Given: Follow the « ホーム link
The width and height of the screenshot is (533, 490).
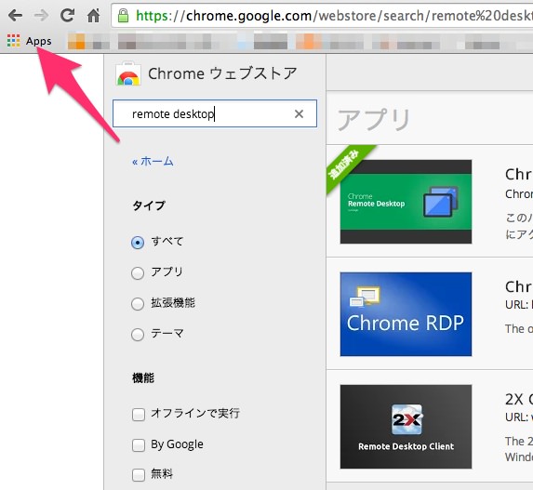Looking at the screenshot, I should (153, 161).
